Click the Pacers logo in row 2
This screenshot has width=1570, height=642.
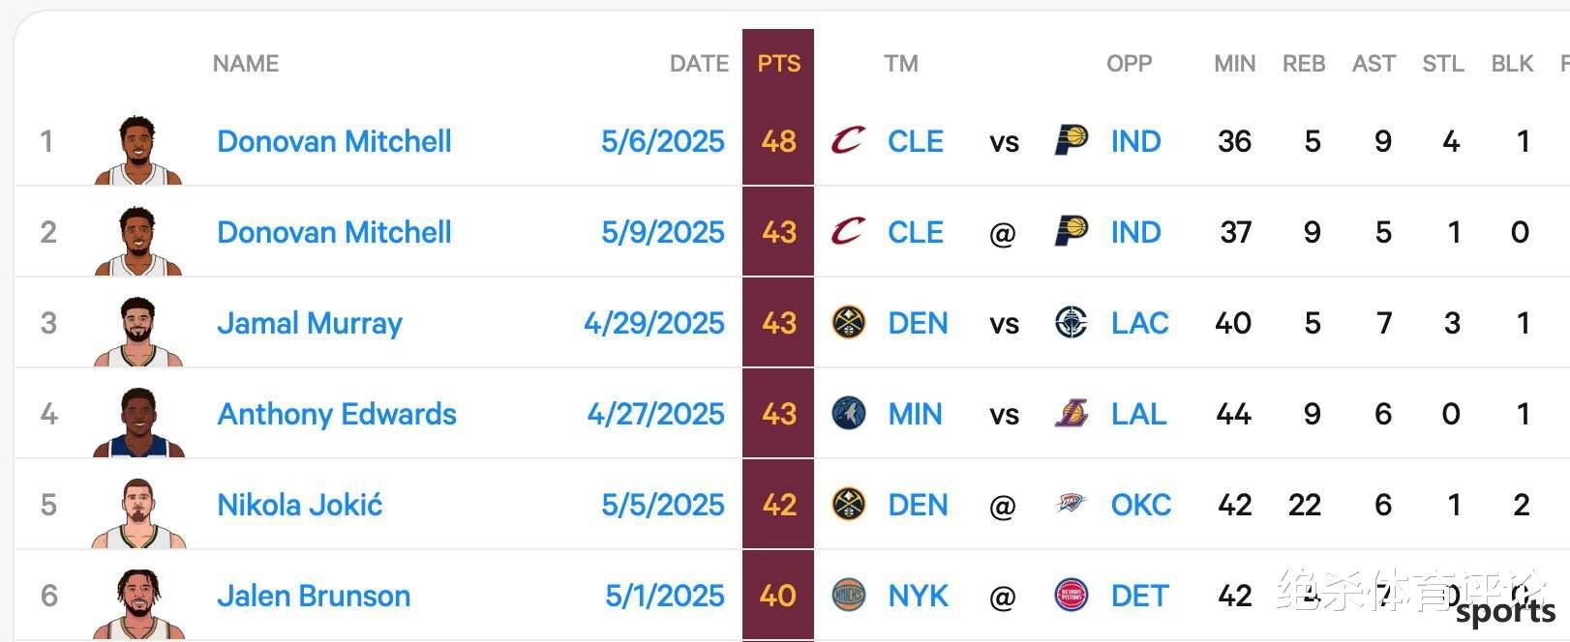(1071, 232)
